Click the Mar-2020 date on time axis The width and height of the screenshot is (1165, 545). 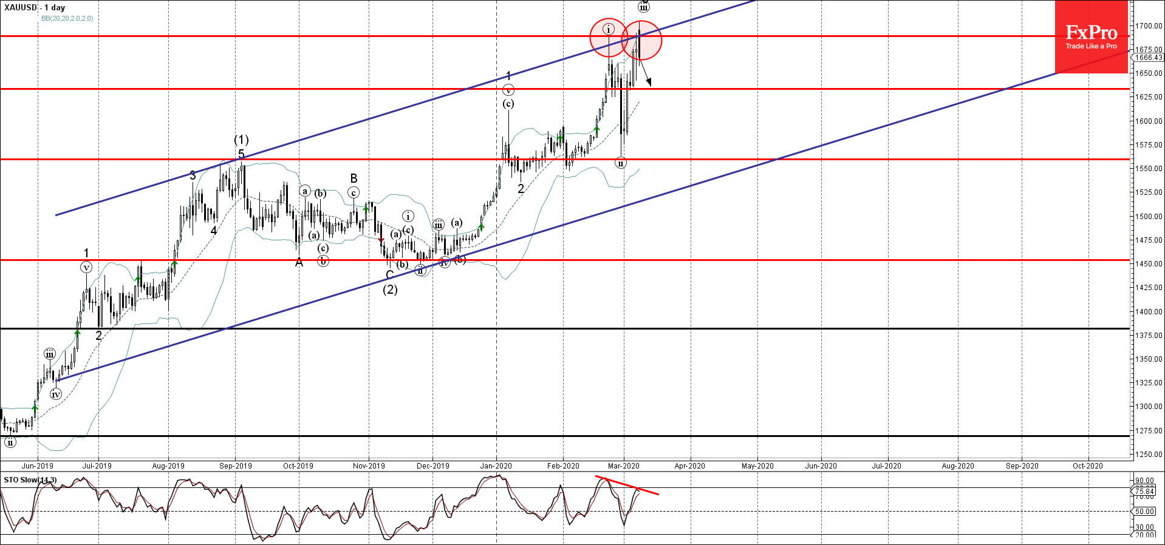tap(624, 466)
